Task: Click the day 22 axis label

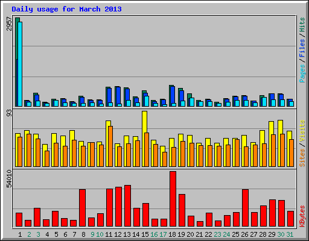Action: click(x=208, y=234)
